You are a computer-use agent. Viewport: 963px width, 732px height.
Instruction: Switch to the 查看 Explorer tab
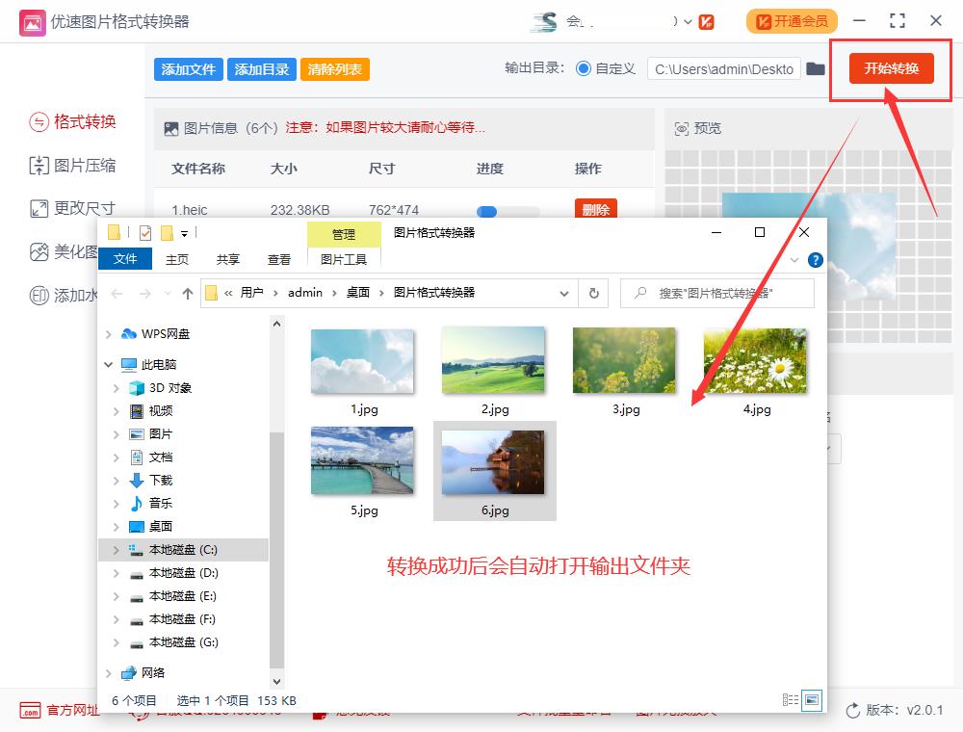[x=279, y=259]
